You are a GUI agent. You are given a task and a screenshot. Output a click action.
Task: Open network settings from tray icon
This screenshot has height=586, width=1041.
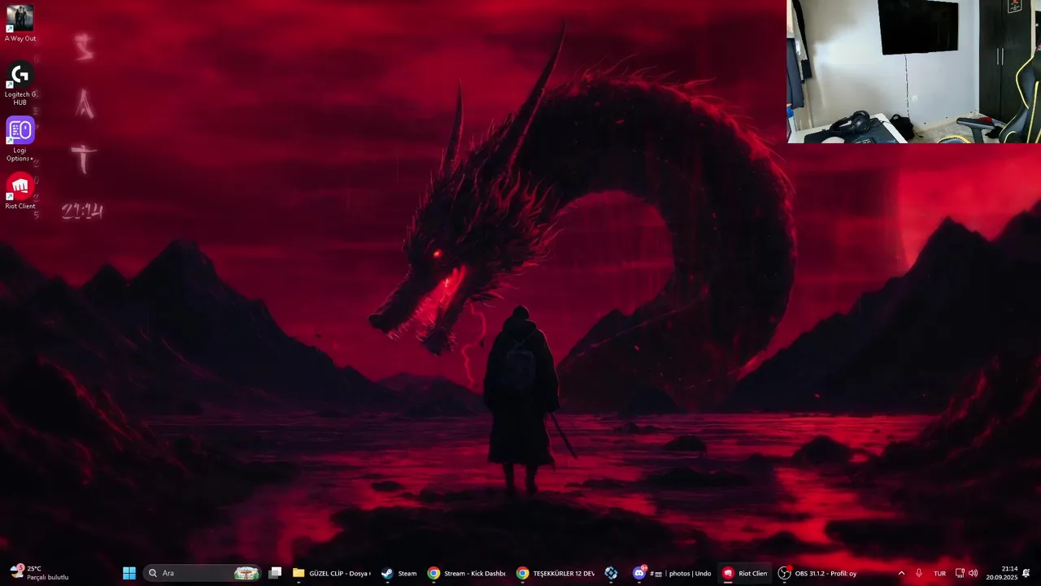click(960, 573)
